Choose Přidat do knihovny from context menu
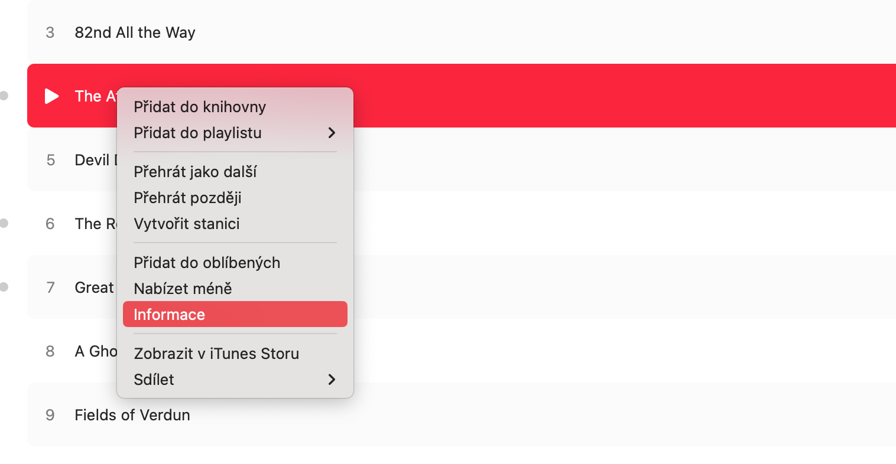The image size is (896, 464). click(200, 107)
